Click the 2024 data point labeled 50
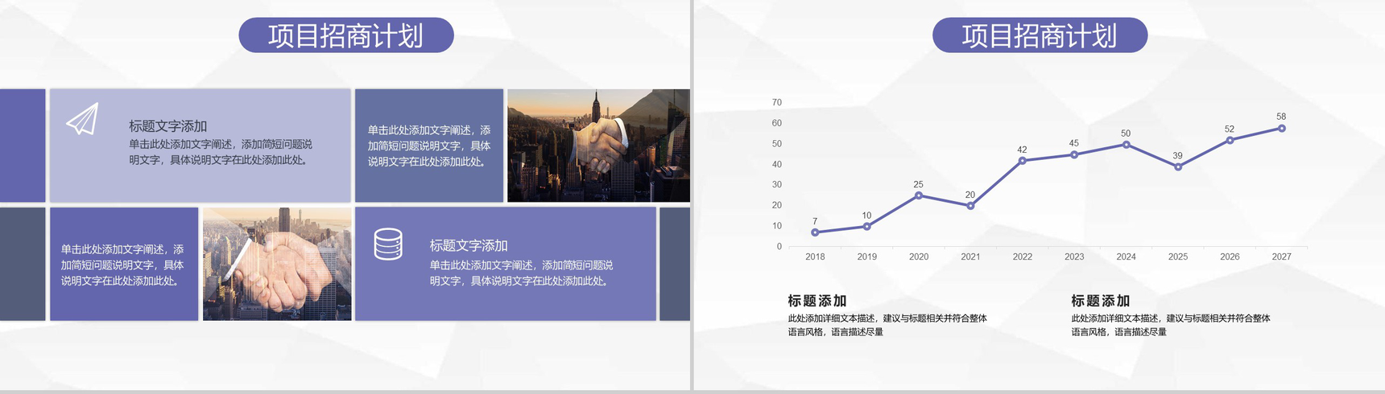The image size is (1385, 394). (1126, 145)
